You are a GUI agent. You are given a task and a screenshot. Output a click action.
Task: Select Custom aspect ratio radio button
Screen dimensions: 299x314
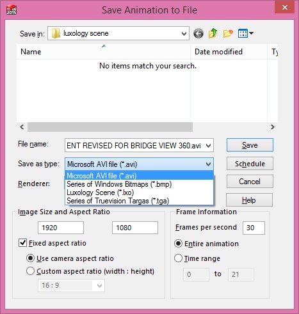30,271
